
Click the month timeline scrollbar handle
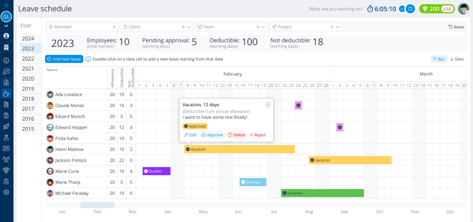pos(97,205)
